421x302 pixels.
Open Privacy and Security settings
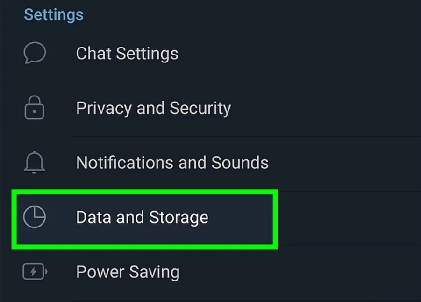click(x=153, y=108)
